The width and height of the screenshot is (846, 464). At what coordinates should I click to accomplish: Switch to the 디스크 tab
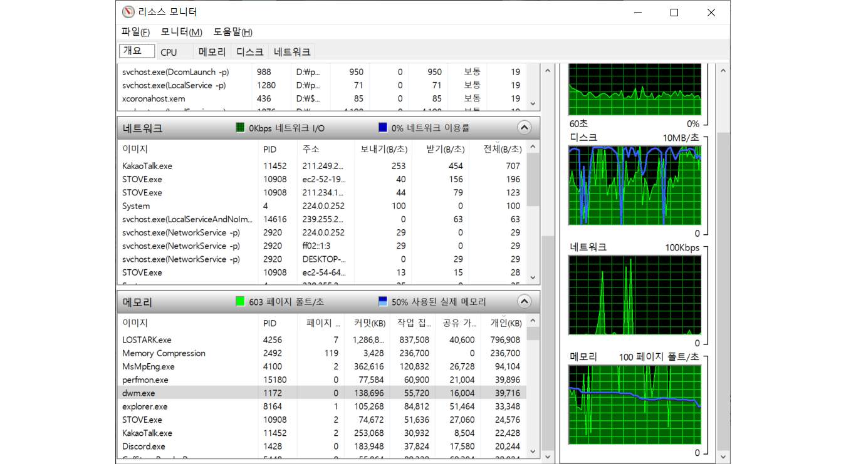click(249, 52)
